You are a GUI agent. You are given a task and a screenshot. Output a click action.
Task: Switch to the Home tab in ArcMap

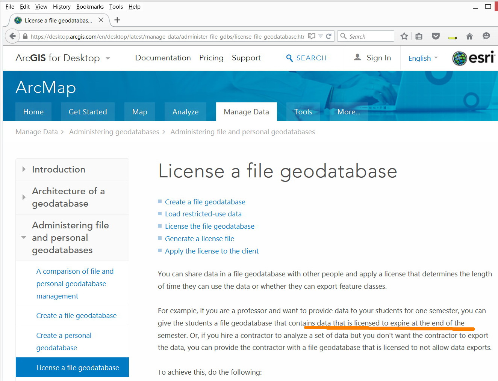coord(33,112)
